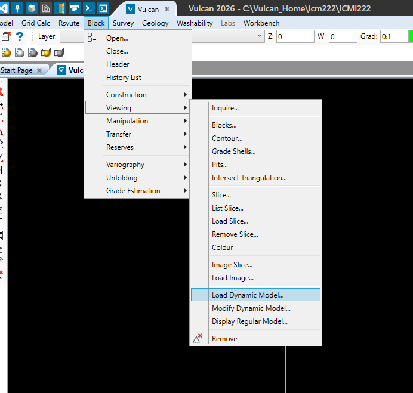Select History List in the Block menu
This screenshot has height=393, width=413.
(x=137, y=78)
